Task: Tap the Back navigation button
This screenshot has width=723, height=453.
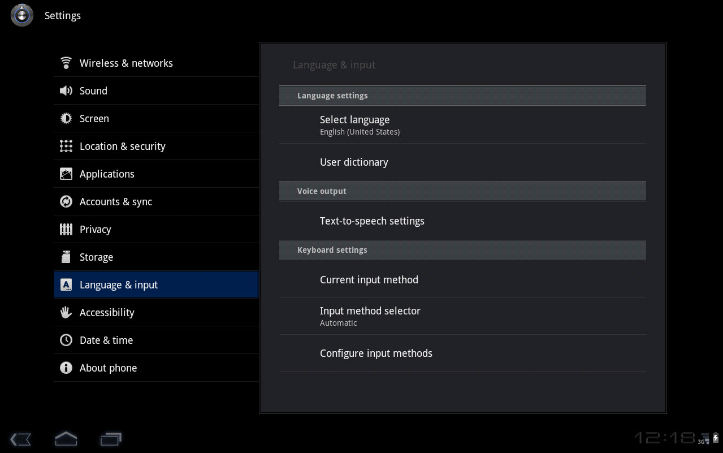Action: click(21, 439)
